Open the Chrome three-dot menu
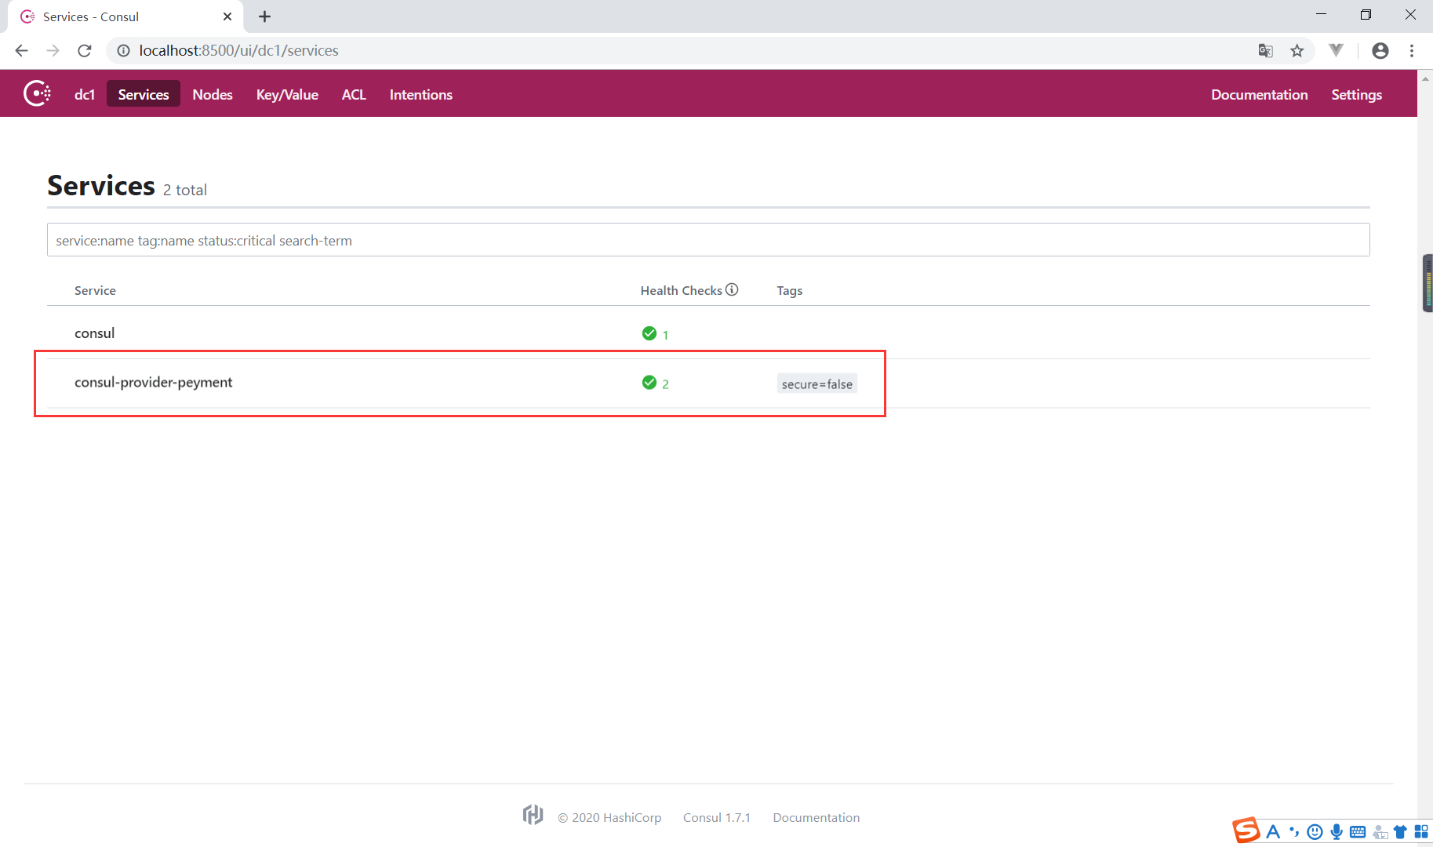The width and height of the screenshot is (1433, 847). point(1412,50)
